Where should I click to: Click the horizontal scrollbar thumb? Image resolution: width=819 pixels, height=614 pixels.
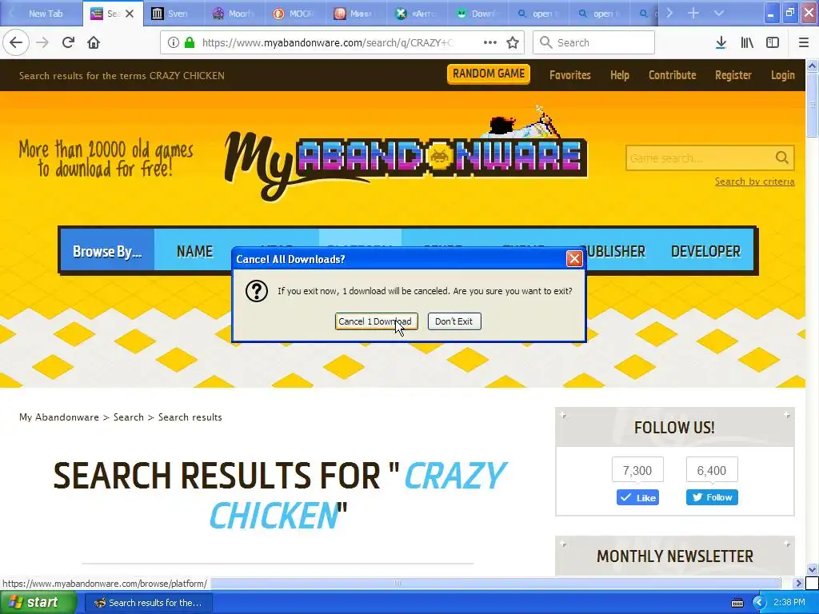(x=397, y=583)
